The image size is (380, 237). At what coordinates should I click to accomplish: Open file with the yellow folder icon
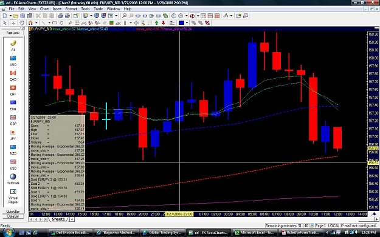click(16, 16)
